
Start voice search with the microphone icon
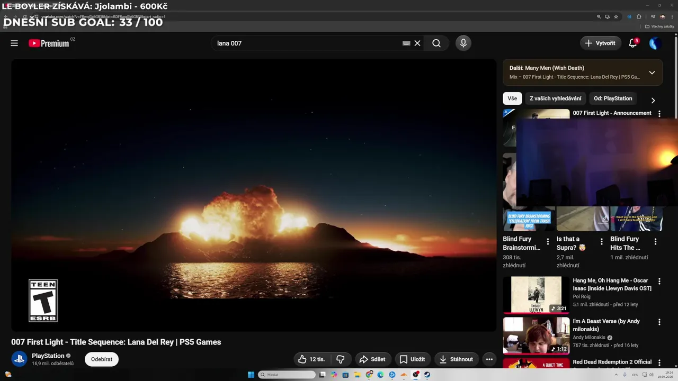[463, 43]
